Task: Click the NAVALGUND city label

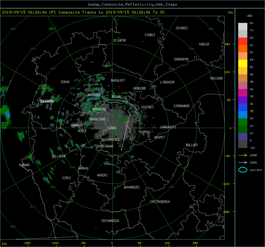Action: click(x=97, y=119)
